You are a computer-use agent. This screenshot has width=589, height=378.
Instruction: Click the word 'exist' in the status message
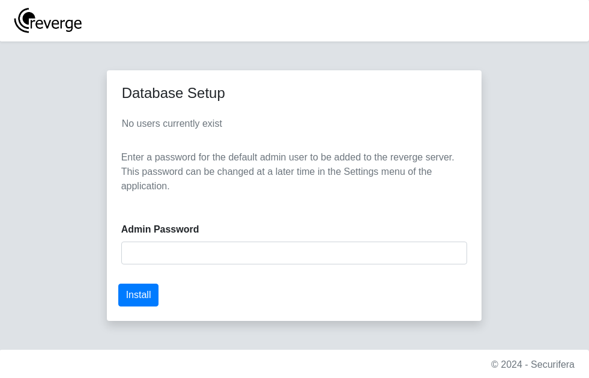pyautogui.click(x=212, y=124)
